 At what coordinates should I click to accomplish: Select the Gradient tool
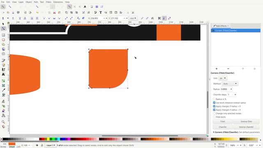pos(3,81)
